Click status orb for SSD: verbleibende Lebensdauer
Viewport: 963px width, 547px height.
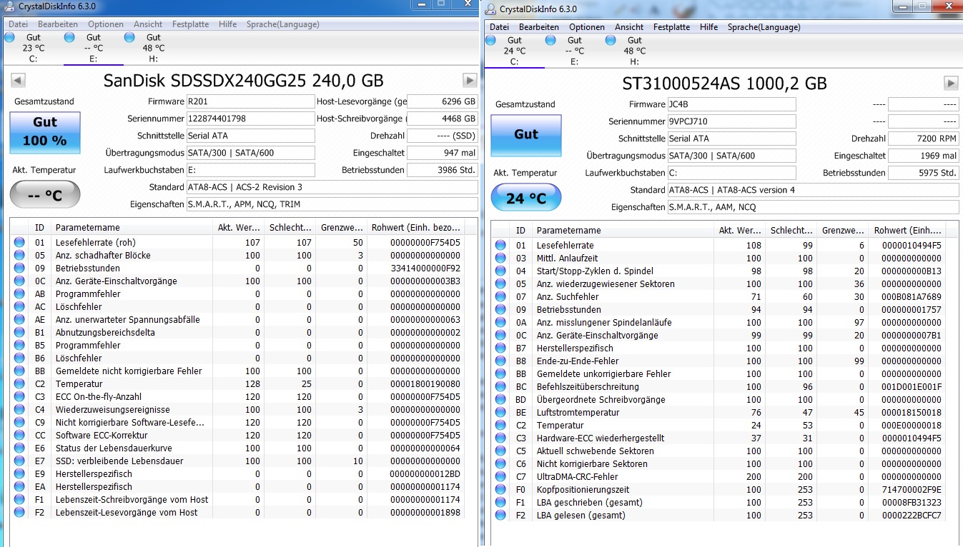click(19, 461)
